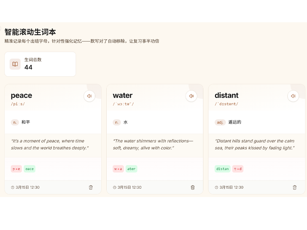Viewport: 307px width, 230px height.
Task: Click the red p→e error tag
Action: pos(17,169)
